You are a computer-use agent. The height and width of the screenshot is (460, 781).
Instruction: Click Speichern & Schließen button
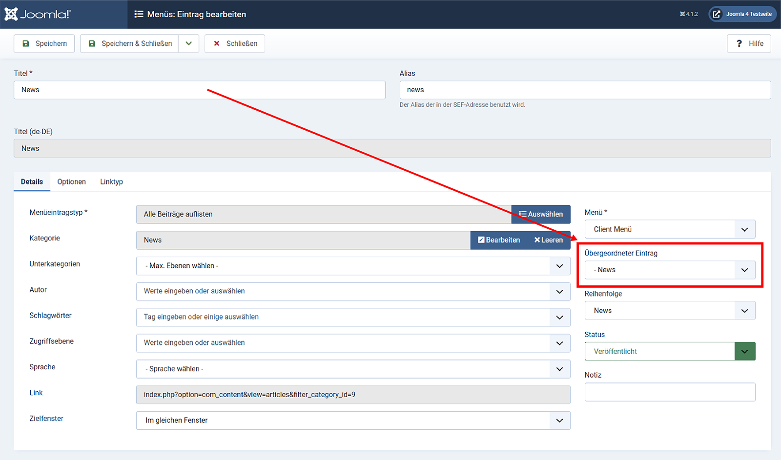130,43
